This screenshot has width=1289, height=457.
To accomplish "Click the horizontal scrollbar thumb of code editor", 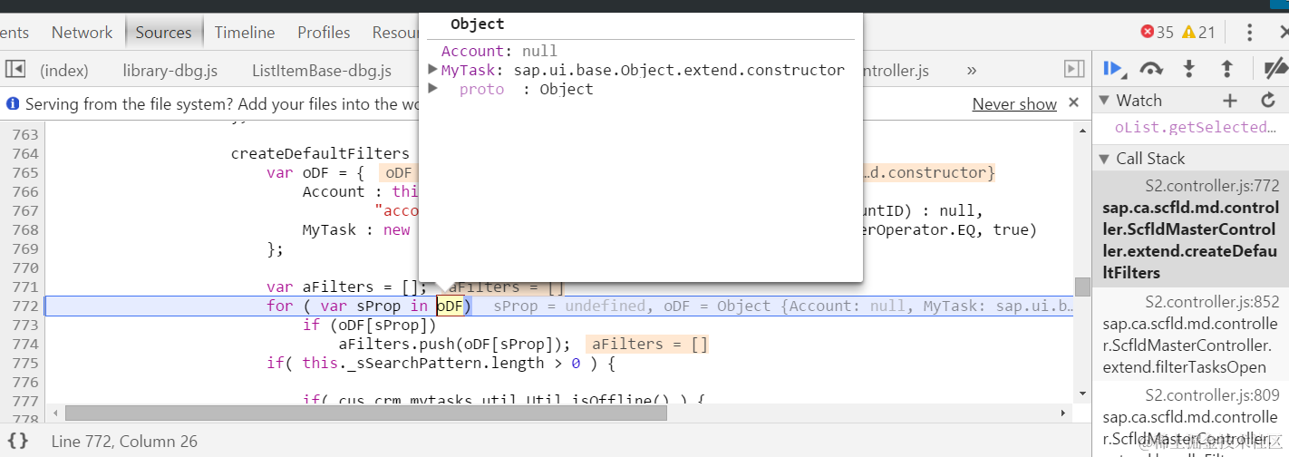I will tap(365, 413).
